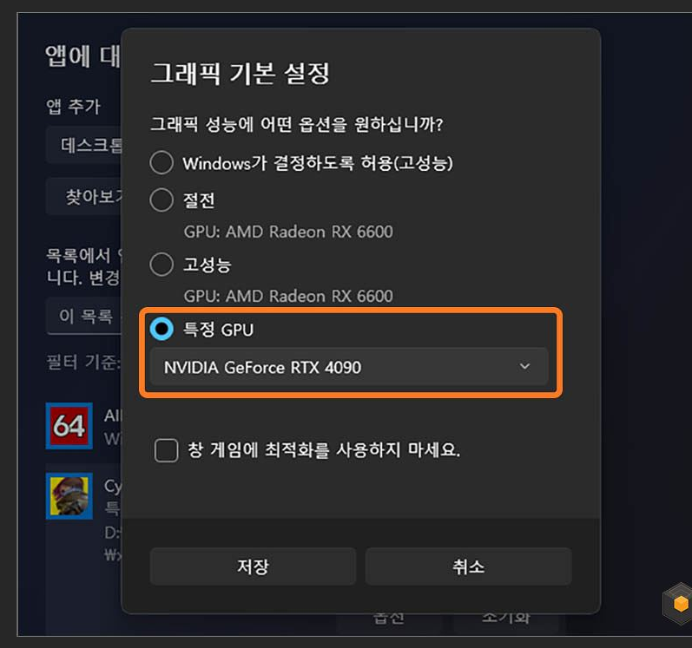Click the 절전 label text
The width and height of the screenshot is (692, 648).
coord(199,200)
